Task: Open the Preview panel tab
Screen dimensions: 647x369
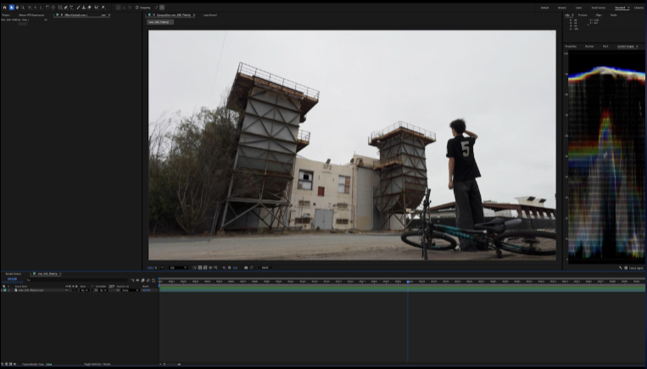Action: pos(583,15)
